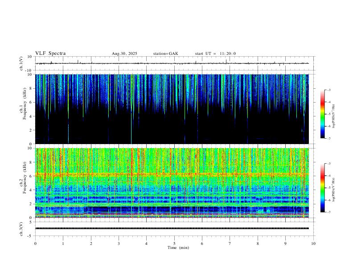Image resolution: width=353 pixels, height=273 pixels.
Task: Click the ch.2 color bar log(PSD) label
Action: coord(334,190)
